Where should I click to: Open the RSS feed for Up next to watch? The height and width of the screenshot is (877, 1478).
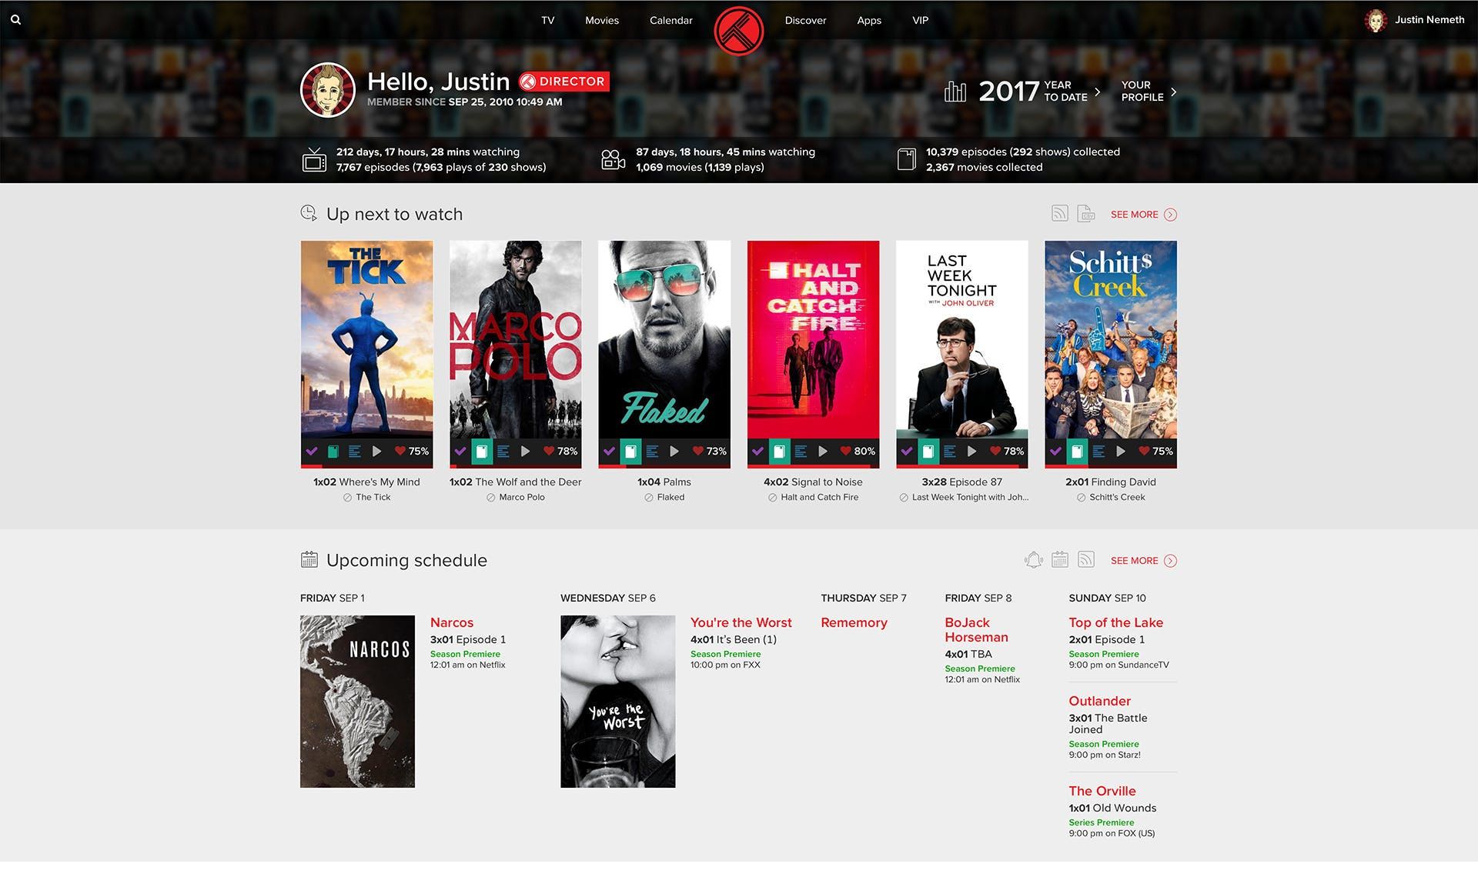[x=1060, y=214]
